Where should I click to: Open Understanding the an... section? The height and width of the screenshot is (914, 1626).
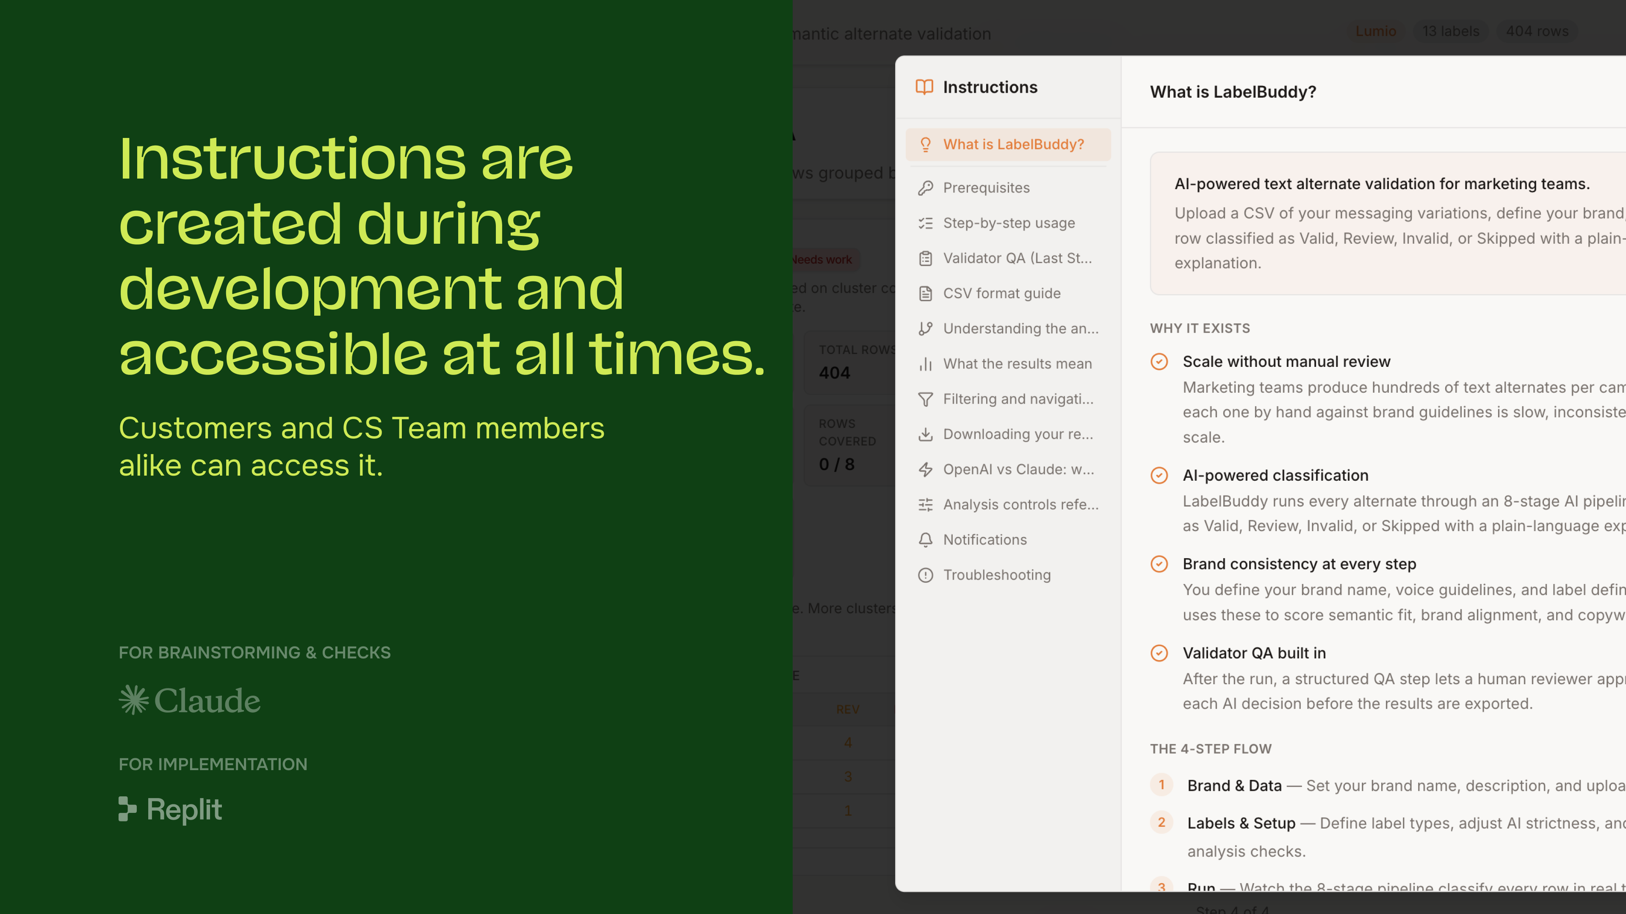coord(1008,329)
